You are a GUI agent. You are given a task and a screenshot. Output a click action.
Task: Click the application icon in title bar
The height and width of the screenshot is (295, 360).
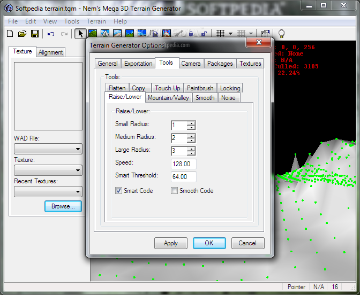point(9,8)
